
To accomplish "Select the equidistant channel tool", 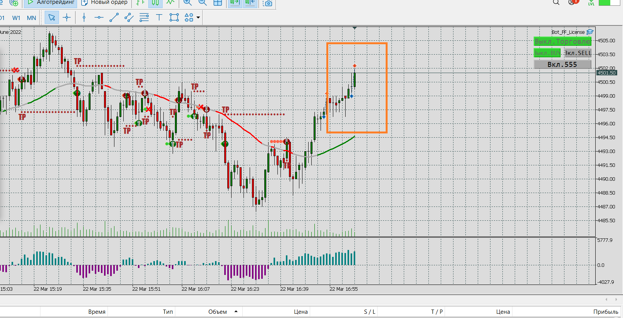I will pos(129,17).
